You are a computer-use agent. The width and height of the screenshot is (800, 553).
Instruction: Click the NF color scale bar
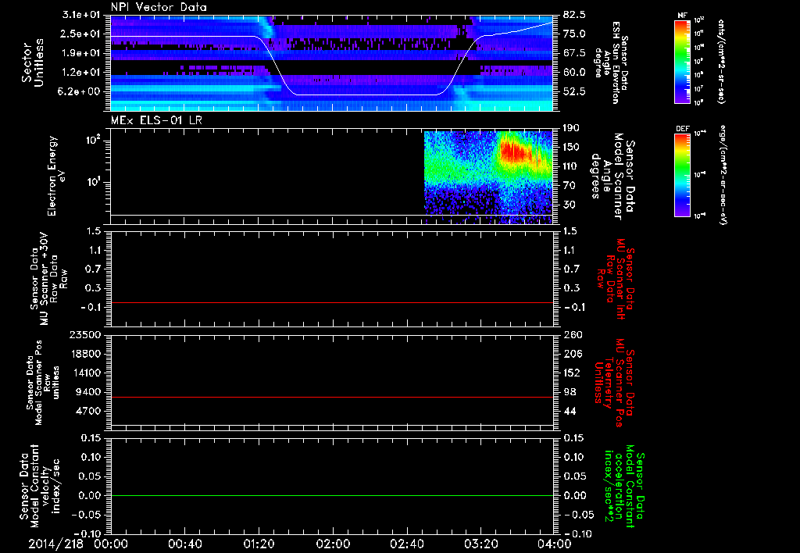coord(682,62)
